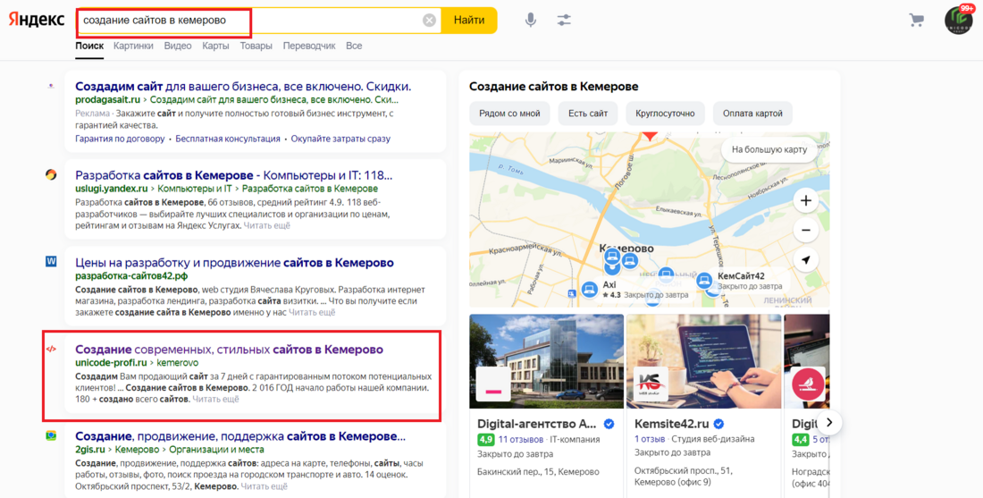This screenshot has width=983, height=498.
Task: Locate me with the map arrow icon
Action: point(805,259)
